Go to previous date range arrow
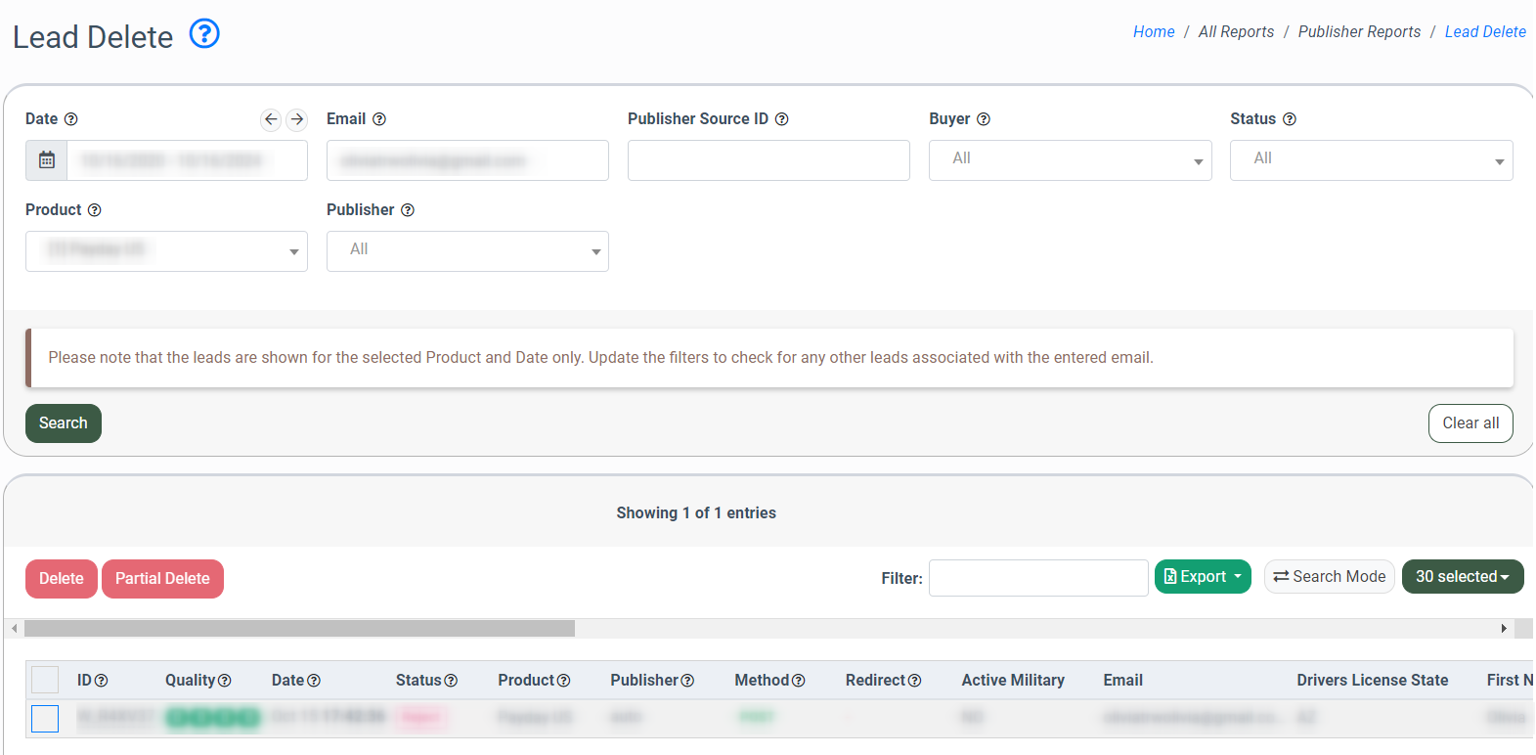The height and width of the screenshot is (755, 1536). 271,119
